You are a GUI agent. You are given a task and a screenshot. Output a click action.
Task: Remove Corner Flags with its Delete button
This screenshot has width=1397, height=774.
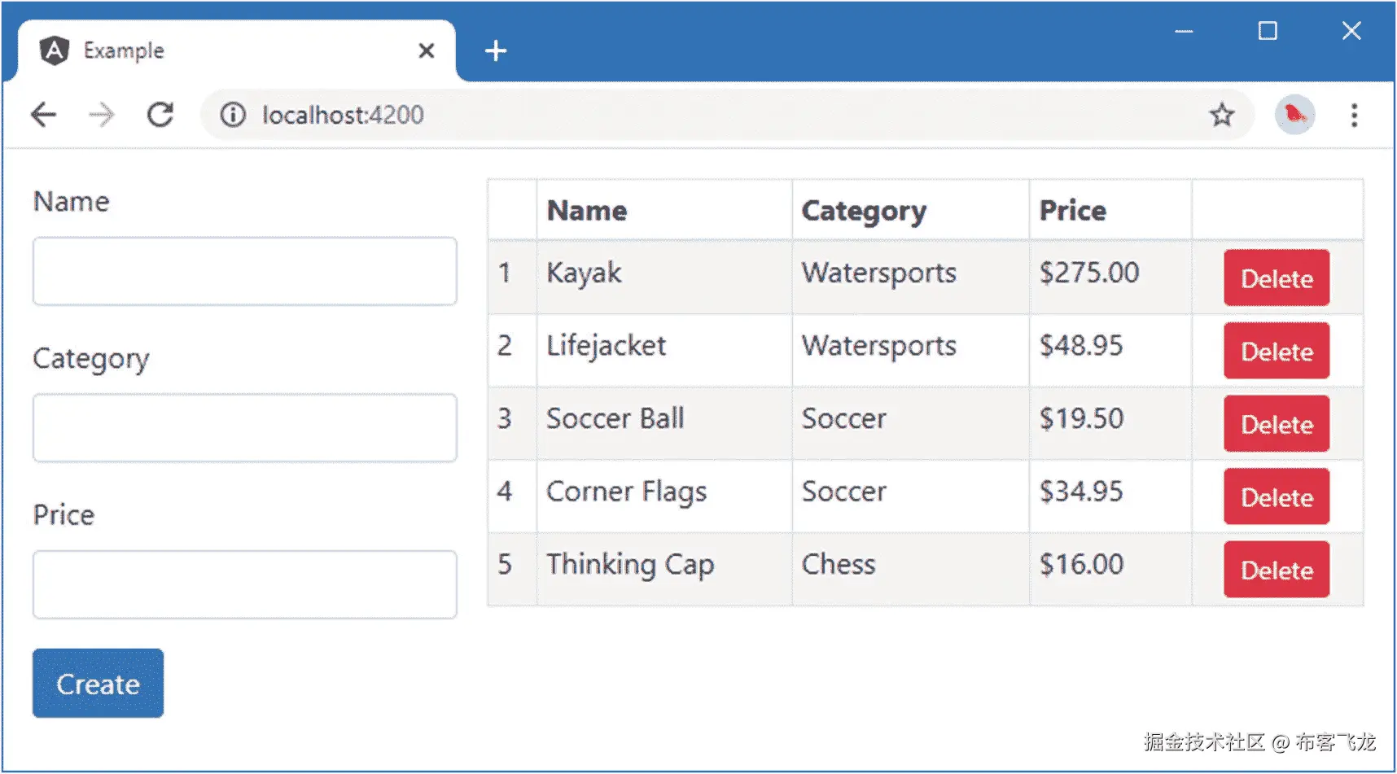(1276, 496)
